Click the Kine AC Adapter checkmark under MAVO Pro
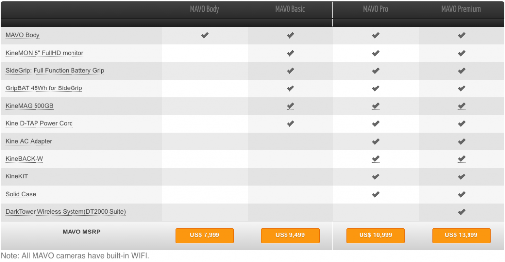The width and height of the screenshot is (505, 262). pos(376,141)
